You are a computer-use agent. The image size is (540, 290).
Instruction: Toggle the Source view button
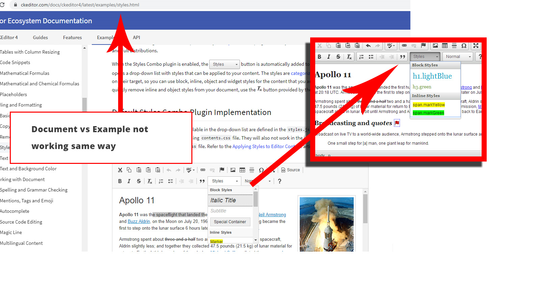[291, 170]
